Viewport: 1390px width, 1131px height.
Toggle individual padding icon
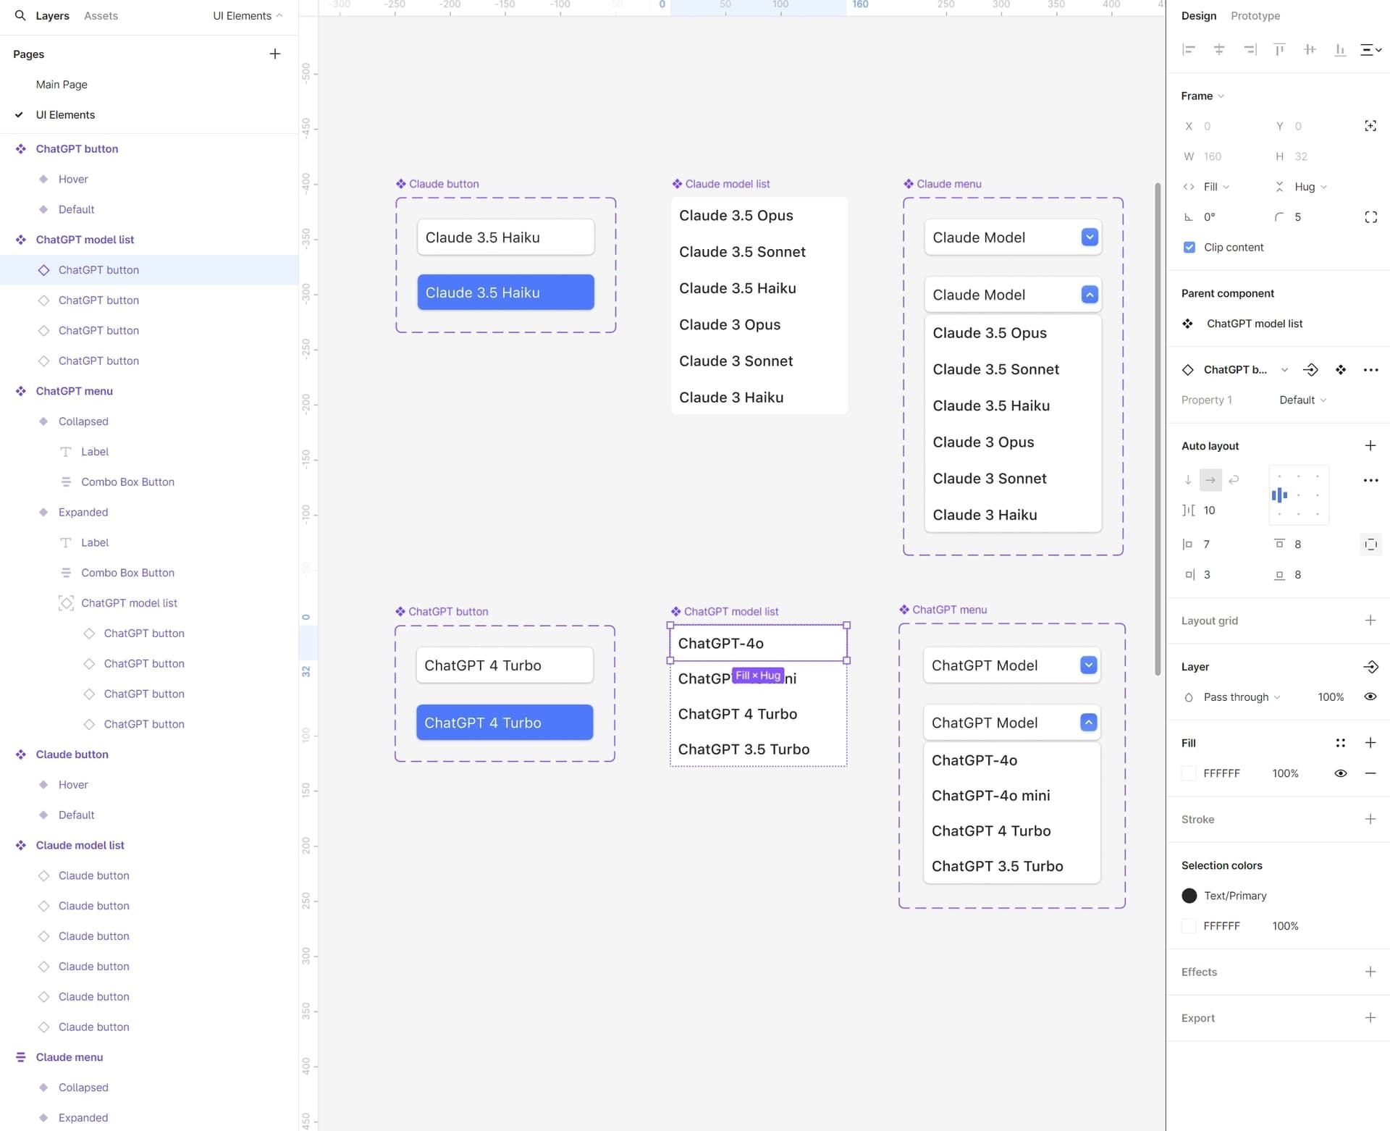coord(1370,545)
